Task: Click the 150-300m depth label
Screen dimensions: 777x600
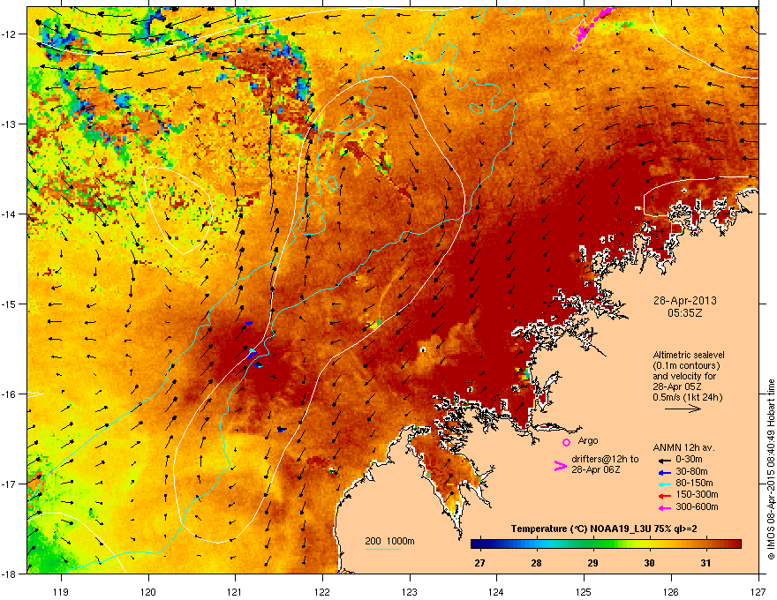Action: [x=697, y=494]
